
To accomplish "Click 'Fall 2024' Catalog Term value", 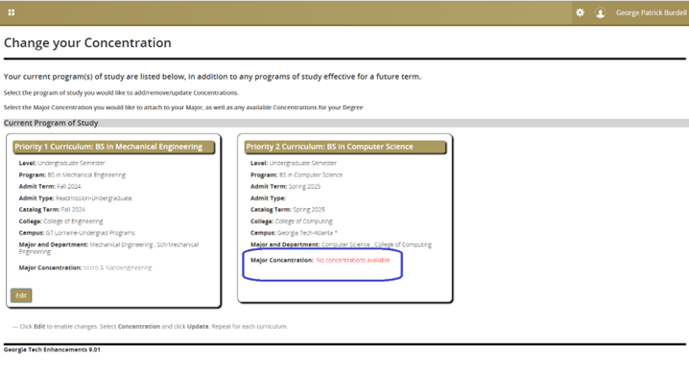I will [73, 210].
